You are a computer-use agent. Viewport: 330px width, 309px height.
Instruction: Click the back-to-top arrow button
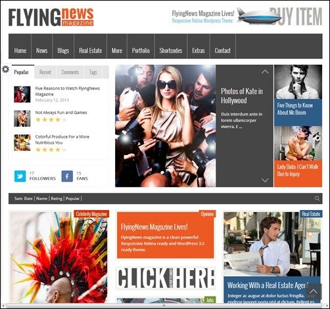click(314, 292)
